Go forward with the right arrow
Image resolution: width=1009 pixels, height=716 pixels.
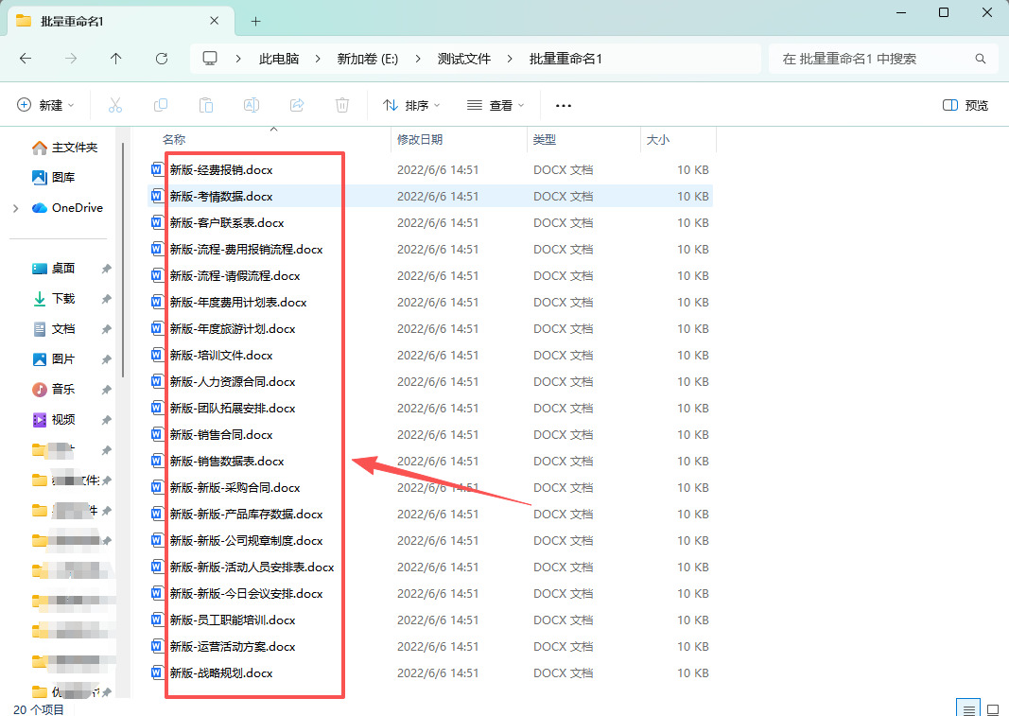tap(71, 59)
